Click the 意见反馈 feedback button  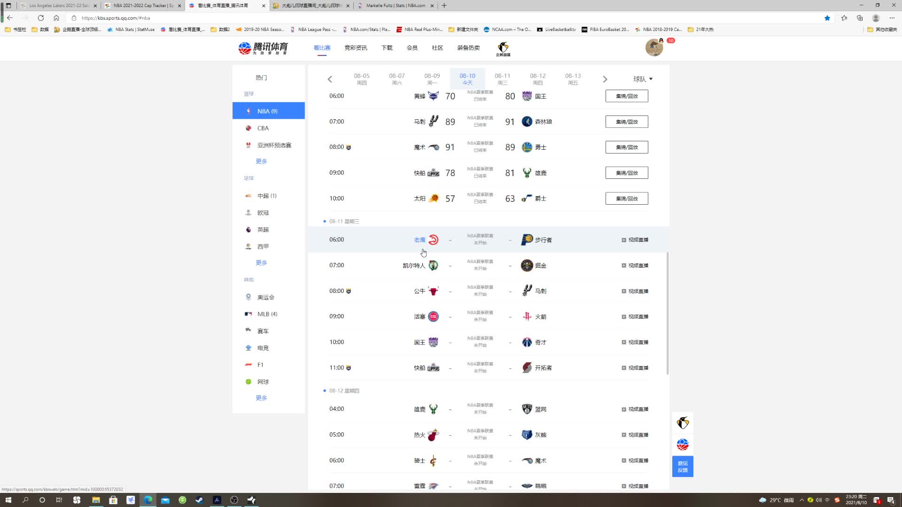point(683,467)
